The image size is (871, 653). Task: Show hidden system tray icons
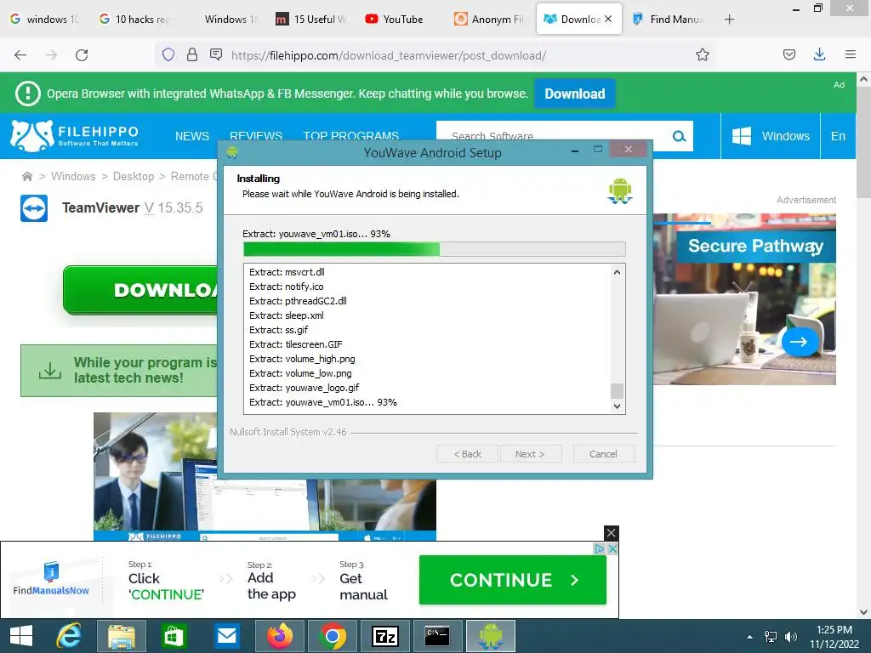point(750,637)
